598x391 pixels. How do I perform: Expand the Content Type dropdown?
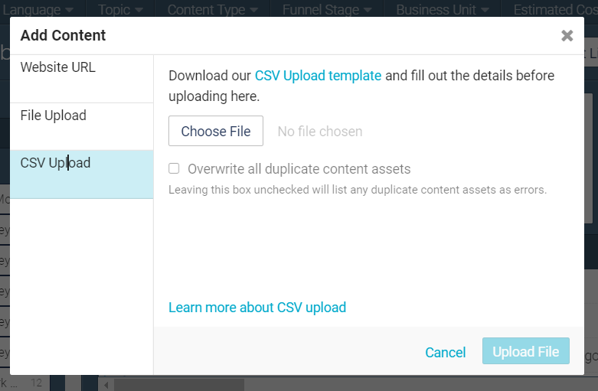pos(212,10)
